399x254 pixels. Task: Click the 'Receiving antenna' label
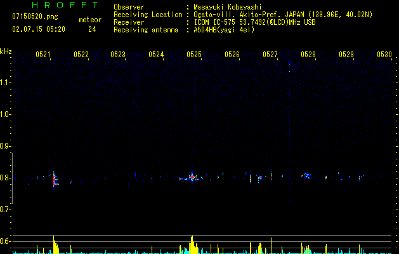[146, 30]
